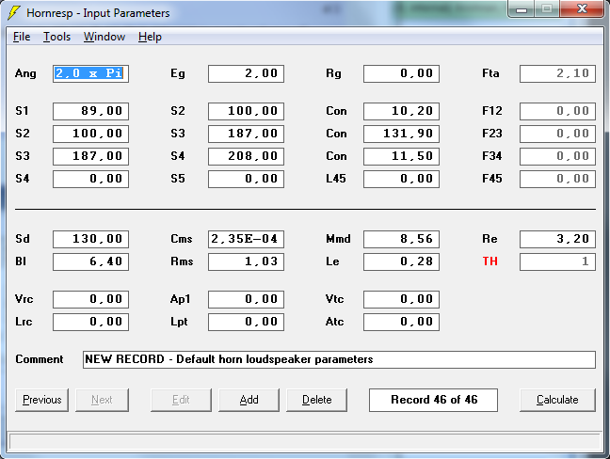Open the Tools menu
This screenshot has height=459, width=610.
point(56,37)
